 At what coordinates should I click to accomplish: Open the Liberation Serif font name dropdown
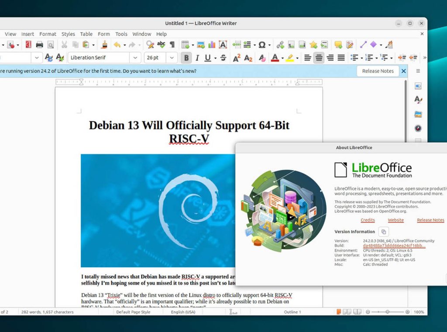pos(136,58)
